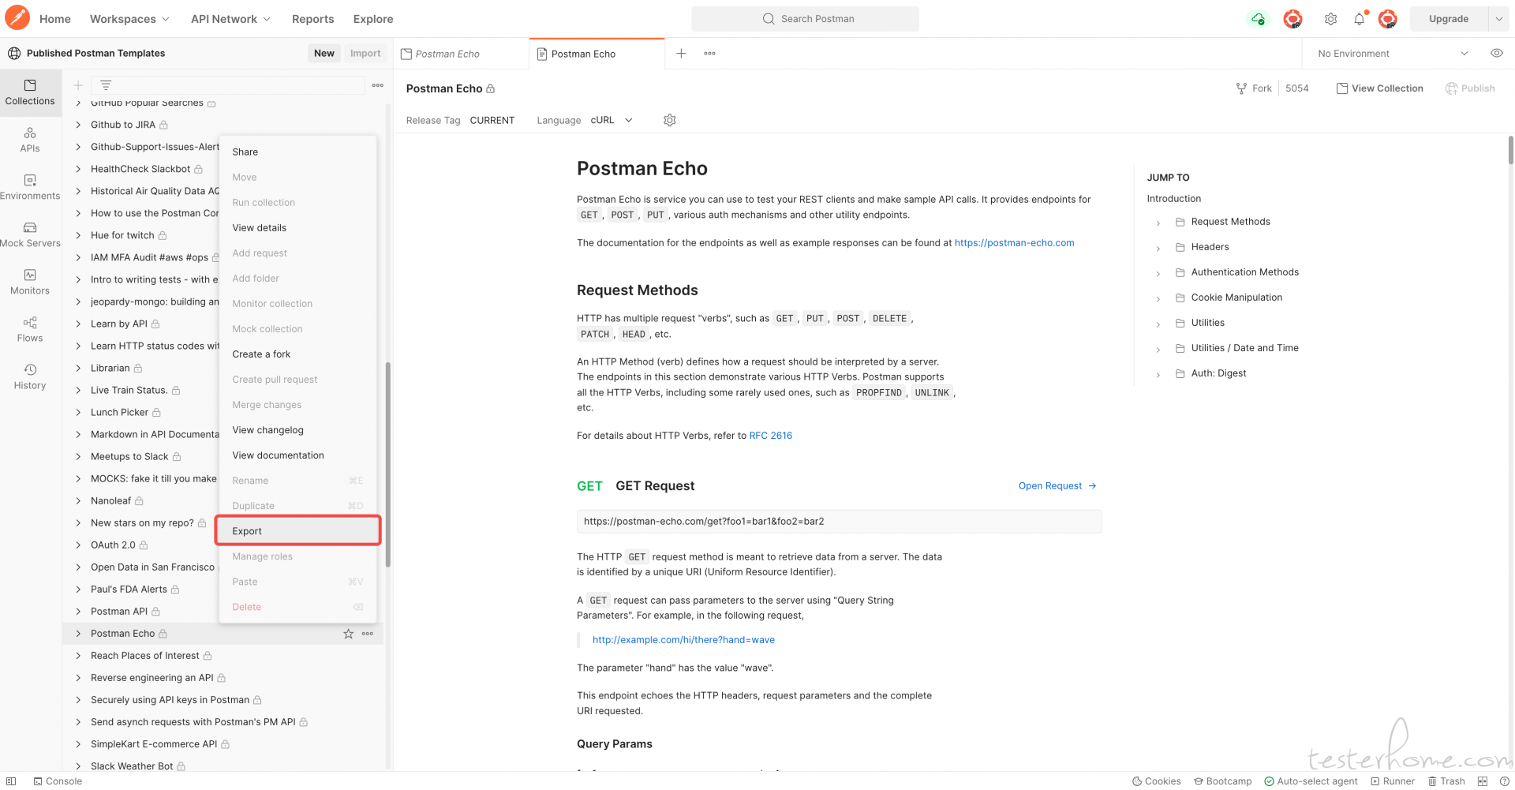Open Collections in the sidebar

tap(30, 92)
